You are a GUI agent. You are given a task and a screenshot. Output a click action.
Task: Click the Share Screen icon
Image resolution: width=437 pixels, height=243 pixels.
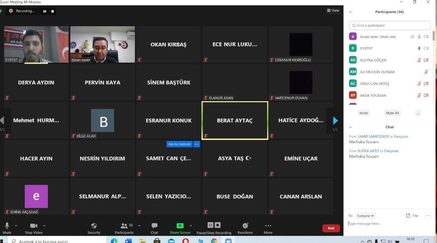pos(180,226)
